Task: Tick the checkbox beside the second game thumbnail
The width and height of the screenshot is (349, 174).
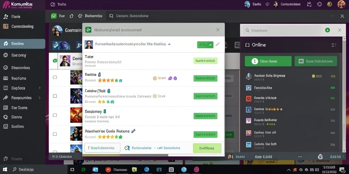Action: coord(55,96)
